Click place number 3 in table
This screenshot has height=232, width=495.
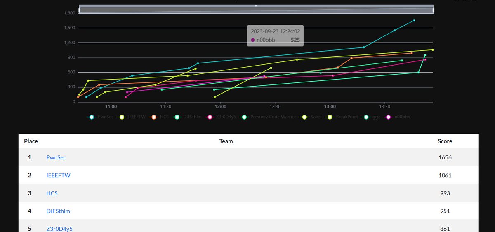point(30,193)
